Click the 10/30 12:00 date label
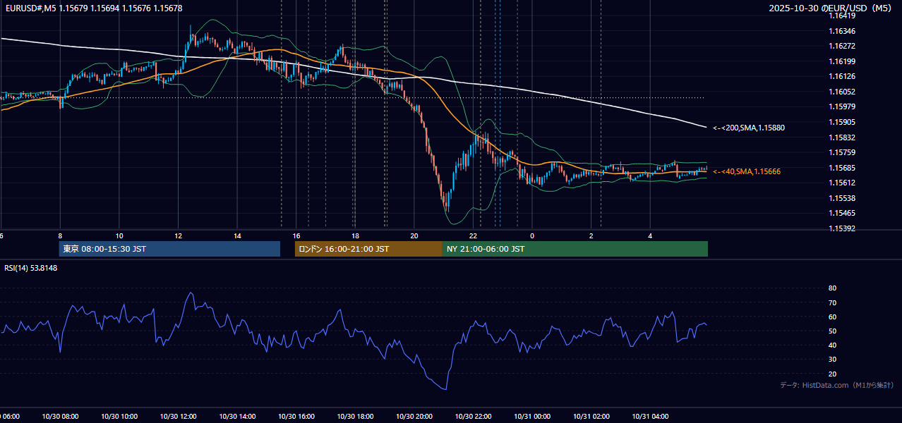This screenshot has width=902, height=423. (x=178, y=417)
